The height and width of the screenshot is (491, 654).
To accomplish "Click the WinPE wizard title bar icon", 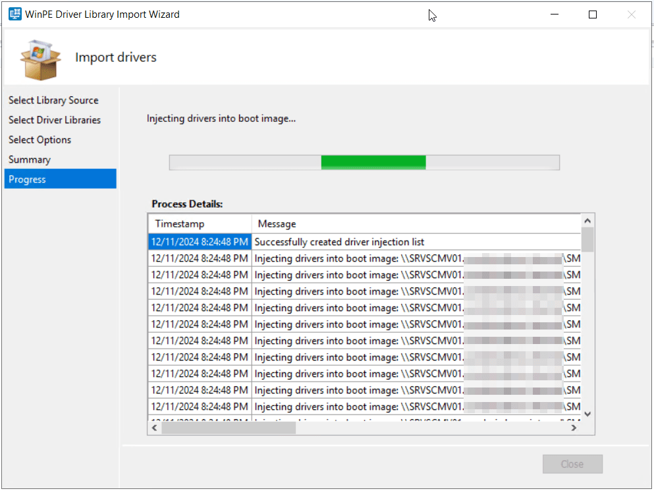I will point(14,14).
